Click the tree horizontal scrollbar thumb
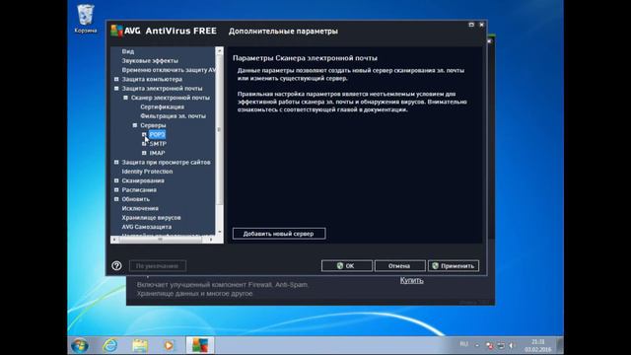 point(161,240)
